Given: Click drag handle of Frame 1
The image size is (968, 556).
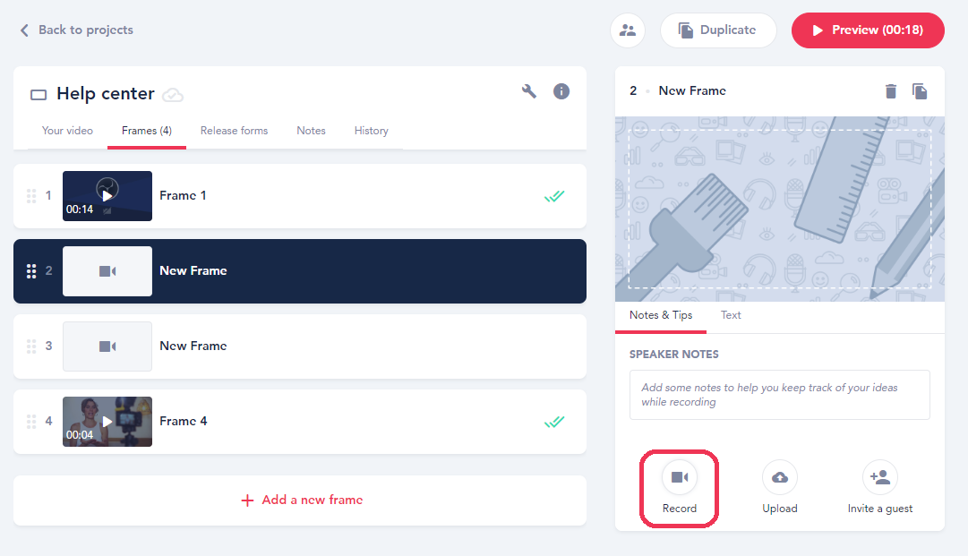Looking at the screenshot, I should click(x=31, y=196).
